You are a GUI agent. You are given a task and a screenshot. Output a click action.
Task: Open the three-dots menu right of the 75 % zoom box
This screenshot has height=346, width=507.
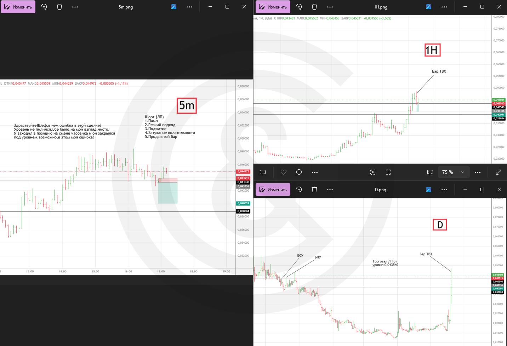[478, 172]
